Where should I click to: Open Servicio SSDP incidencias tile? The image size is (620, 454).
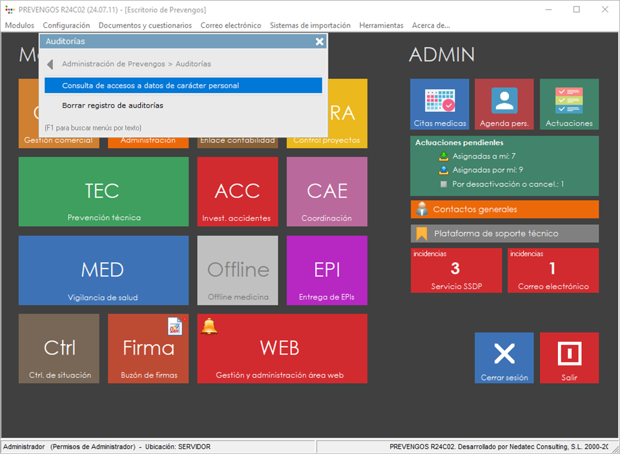456,270
